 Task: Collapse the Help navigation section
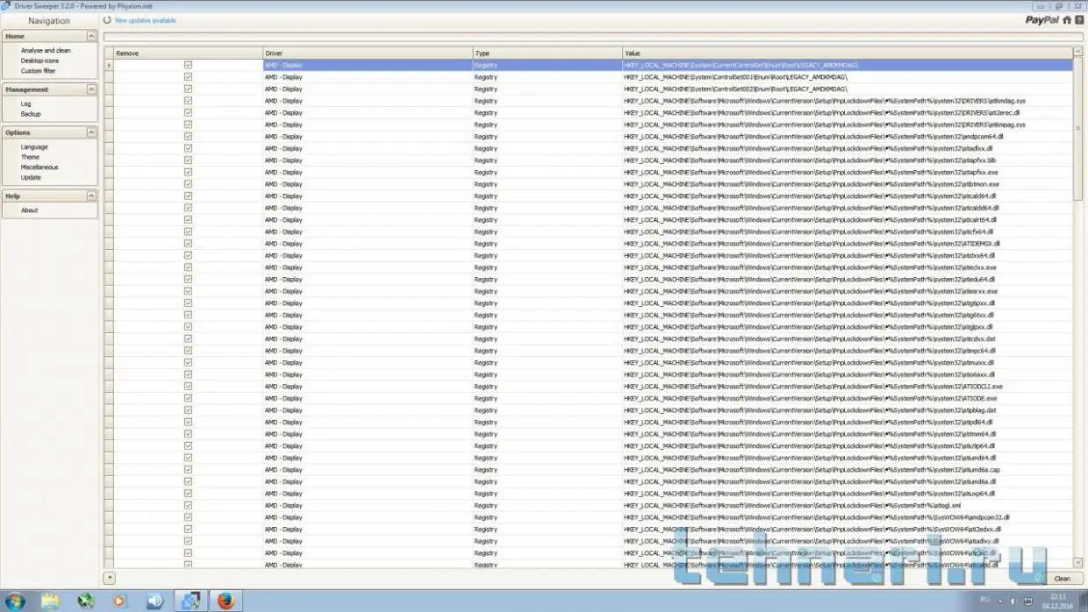tap(91, 196)
